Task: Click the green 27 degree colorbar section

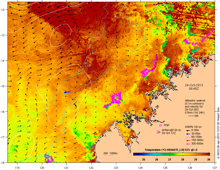Action: pyautogui.click(x=170, y=154)
